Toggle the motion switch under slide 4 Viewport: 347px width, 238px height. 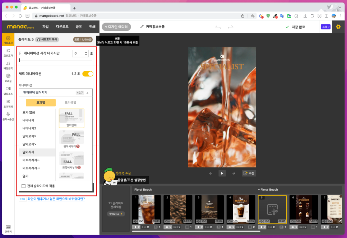231,227
